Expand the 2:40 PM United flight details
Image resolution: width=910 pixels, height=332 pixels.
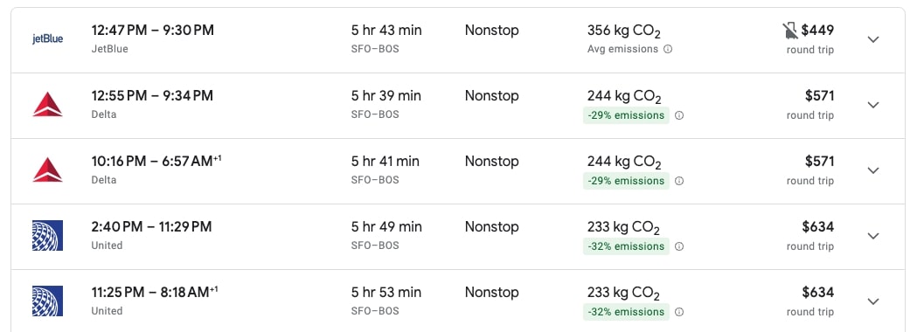873,236
